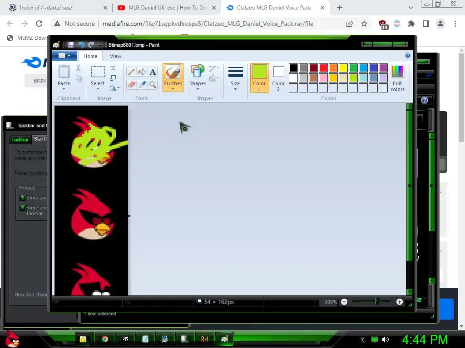The image size is (465, 348).
Task: Toggle the Store and taskbar checkbox
Action: (x=22, y=208)
